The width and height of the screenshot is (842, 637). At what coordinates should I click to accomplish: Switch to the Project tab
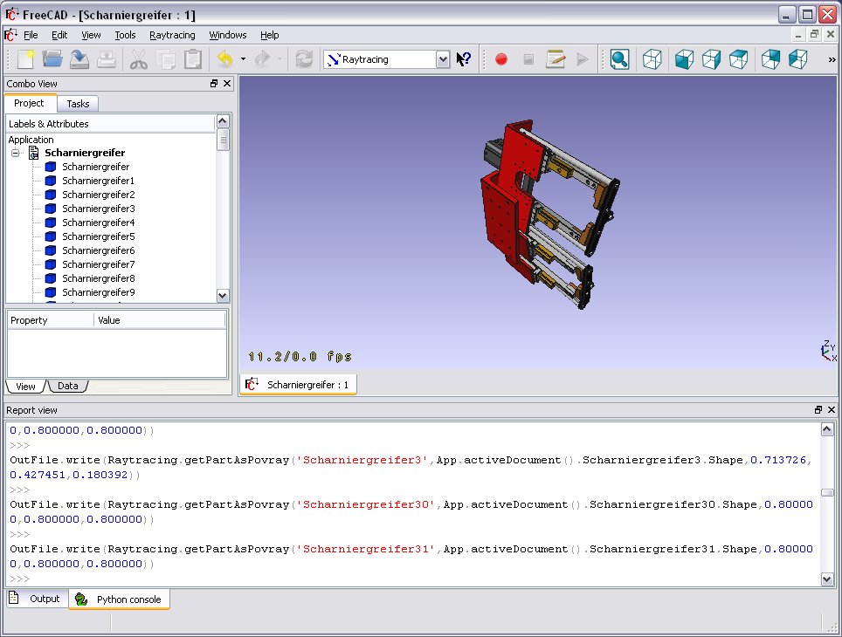(29, 103)
